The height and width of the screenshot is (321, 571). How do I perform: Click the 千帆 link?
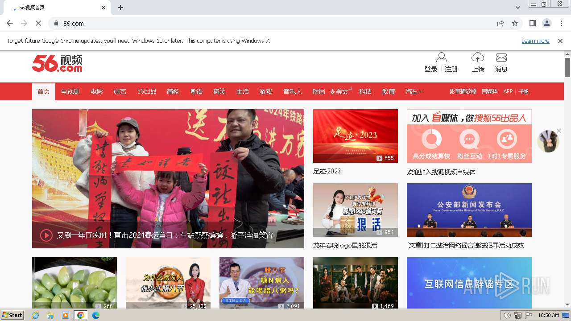524,91
